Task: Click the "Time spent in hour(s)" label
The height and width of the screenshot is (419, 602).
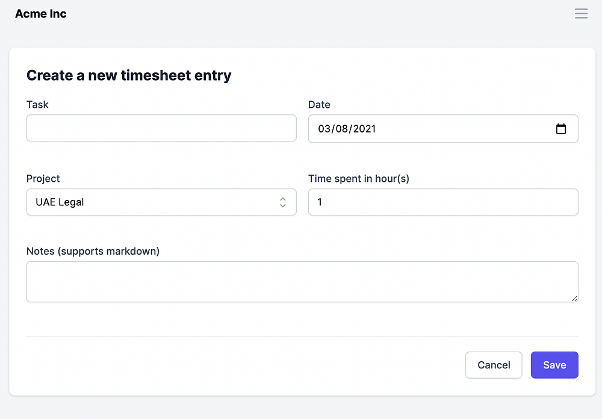Action: (359, 179)
